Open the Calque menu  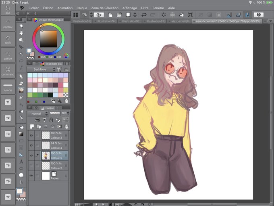pyautogui.click(x=82, y=8)
